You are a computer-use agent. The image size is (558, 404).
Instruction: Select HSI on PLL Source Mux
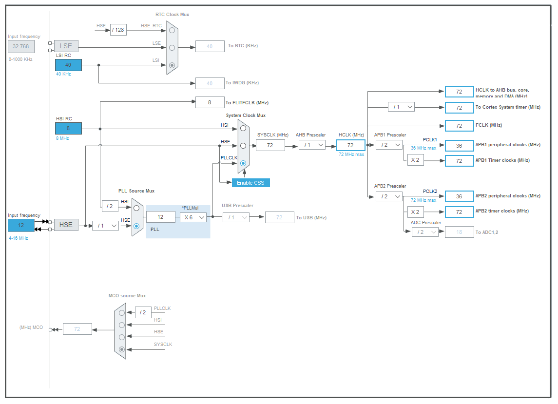(136, 208)
